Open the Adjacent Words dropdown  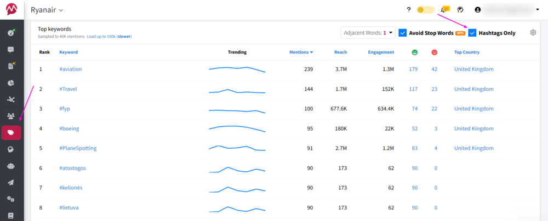click(368, 33)
